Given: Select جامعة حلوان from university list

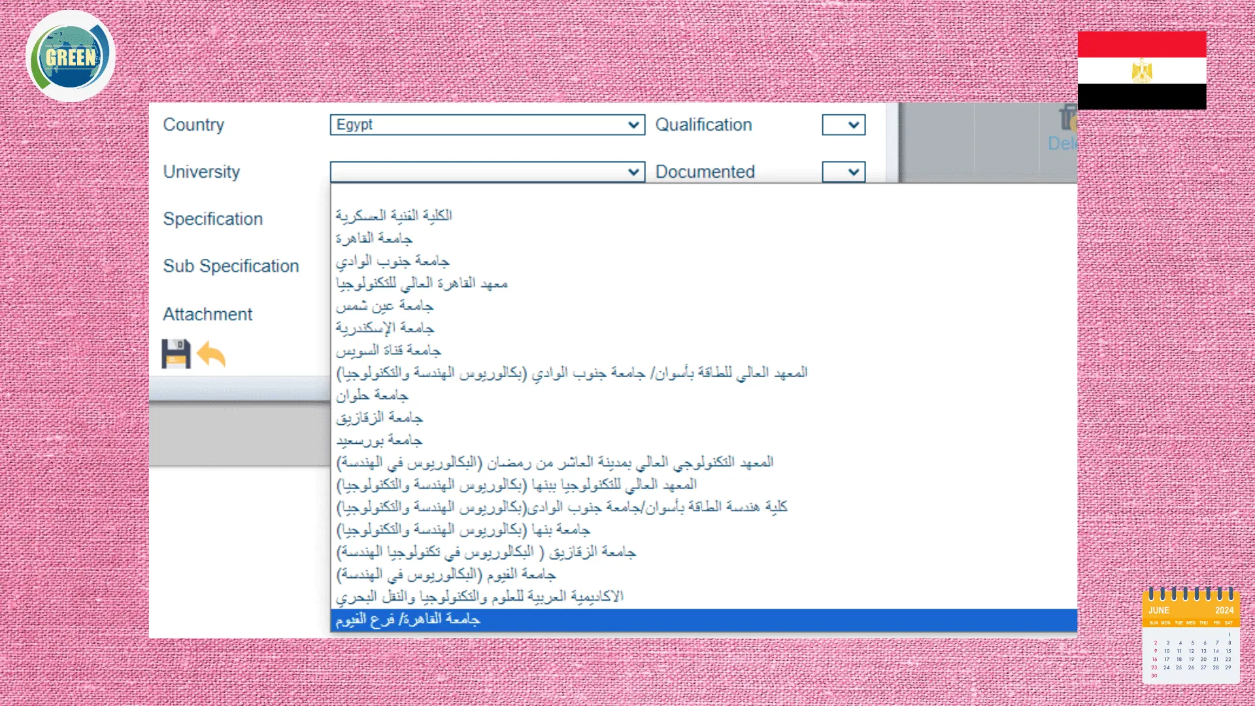Looking at the screenshot, I should pyautogui.click(x=372, y=395).
